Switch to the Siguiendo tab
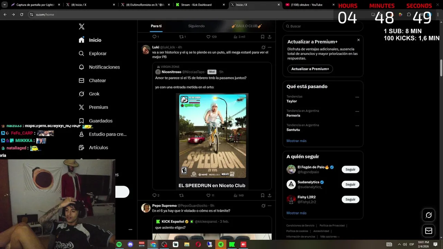Image resolution: width=443 pixels, height=249 pixels. click(196, 26)
